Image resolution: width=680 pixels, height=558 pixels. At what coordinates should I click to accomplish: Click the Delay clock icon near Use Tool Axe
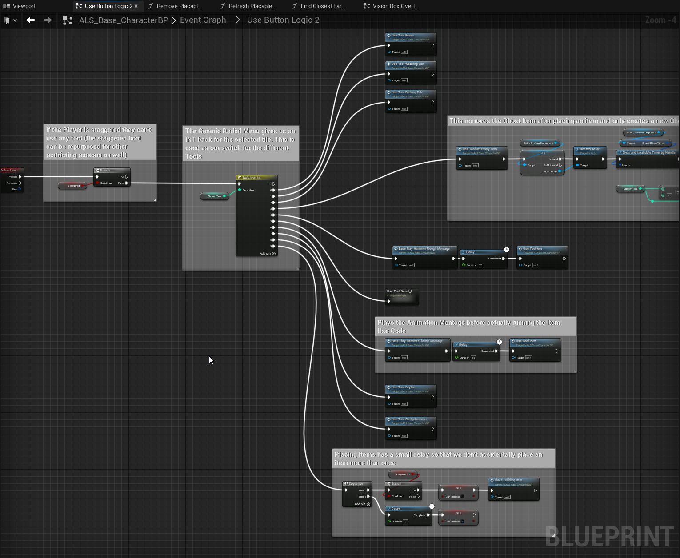coord(506,250)
